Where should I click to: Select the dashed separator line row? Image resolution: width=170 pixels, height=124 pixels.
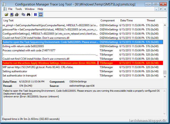(x=83, y=55)
